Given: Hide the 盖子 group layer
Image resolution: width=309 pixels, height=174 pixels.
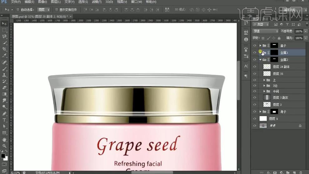Looking at the screenshot, I should pyautogui.click(x=255, y=46).
